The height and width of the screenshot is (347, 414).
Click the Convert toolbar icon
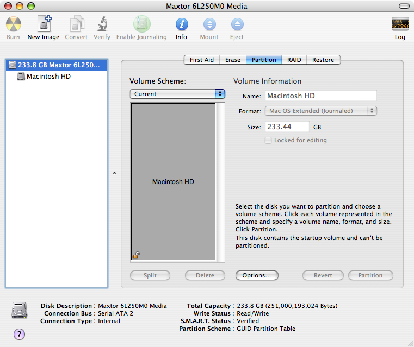coord(77,24)
